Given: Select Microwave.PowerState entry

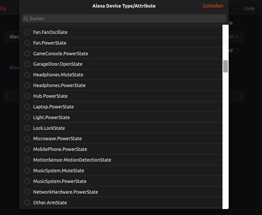Looking at the screenshot, I should pos(27,139).
